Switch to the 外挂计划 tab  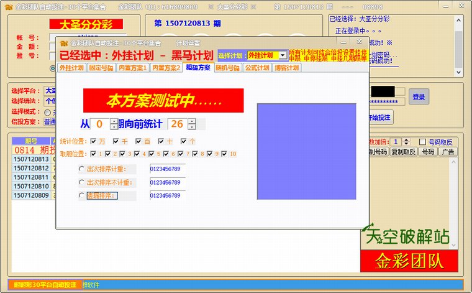(x=71, y=68)
